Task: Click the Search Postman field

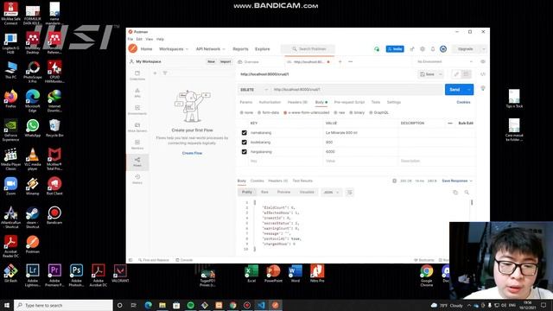Action: [308, 49]
